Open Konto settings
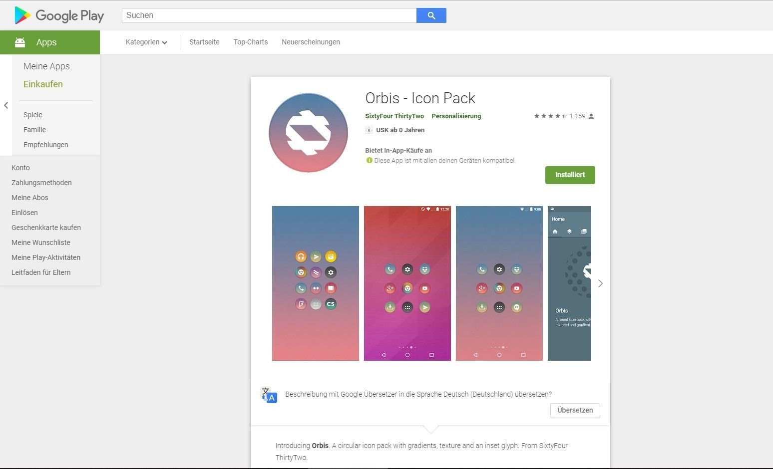The image size is (773, 469). click(20, 168)
